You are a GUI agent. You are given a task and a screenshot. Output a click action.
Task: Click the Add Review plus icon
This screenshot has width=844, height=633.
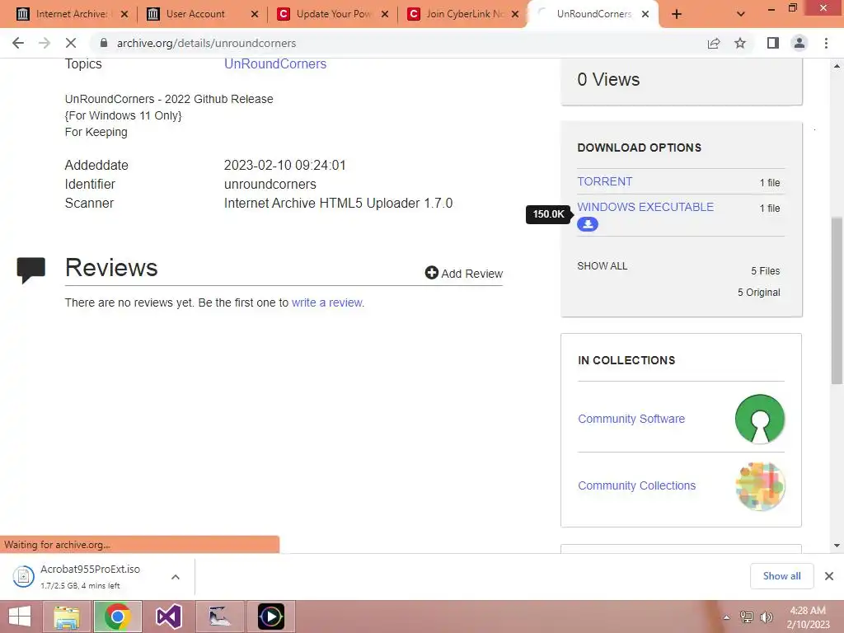(432, 273)
